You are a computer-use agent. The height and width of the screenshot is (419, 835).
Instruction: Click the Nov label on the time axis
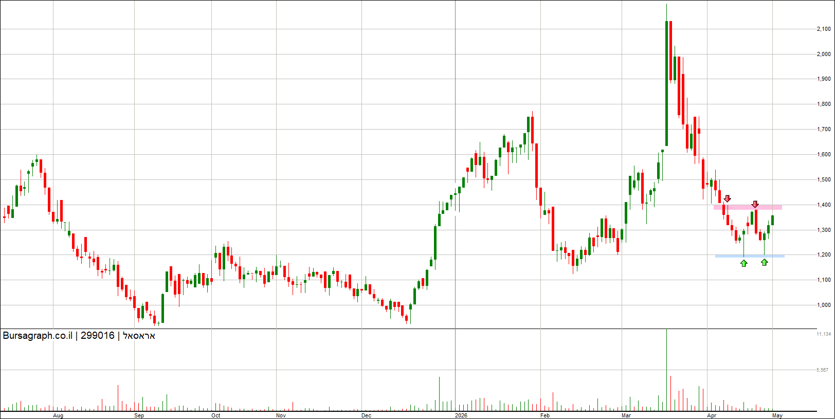[281, 415]
